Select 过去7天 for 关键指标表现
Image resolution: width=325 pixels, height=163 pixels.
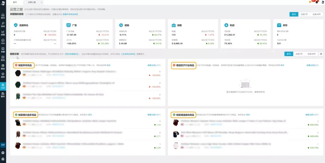[x=304, y=14]
